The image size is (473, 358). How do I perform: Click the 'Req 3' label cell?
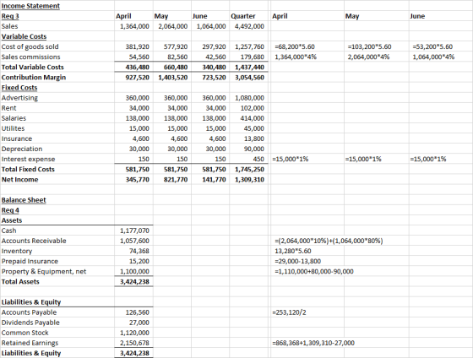(10, 16)
